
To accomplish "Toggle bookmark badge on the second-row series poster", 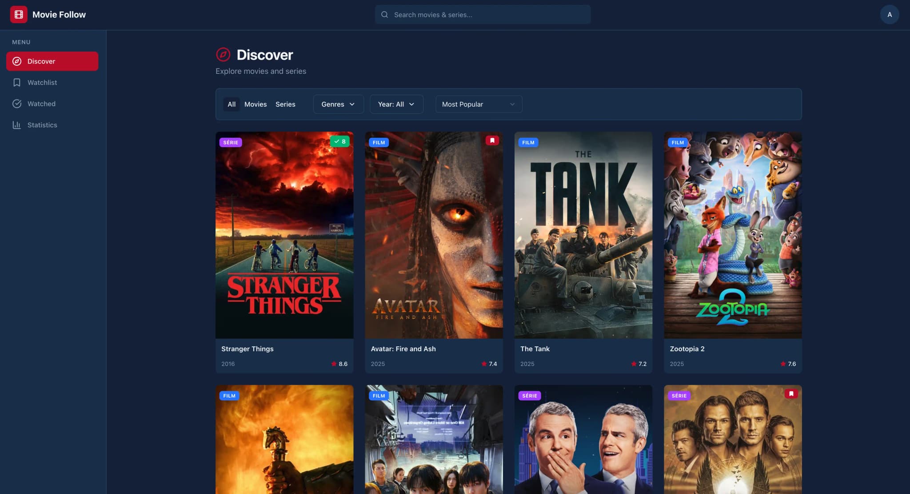I will point(791,394).
